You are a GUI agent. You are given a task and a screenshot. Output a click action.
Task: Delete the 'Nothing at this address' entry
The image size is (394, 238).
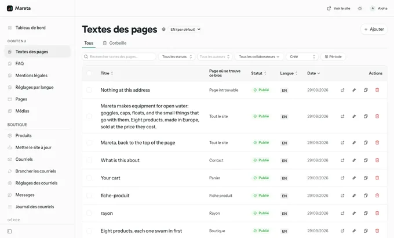pos(377,90)
